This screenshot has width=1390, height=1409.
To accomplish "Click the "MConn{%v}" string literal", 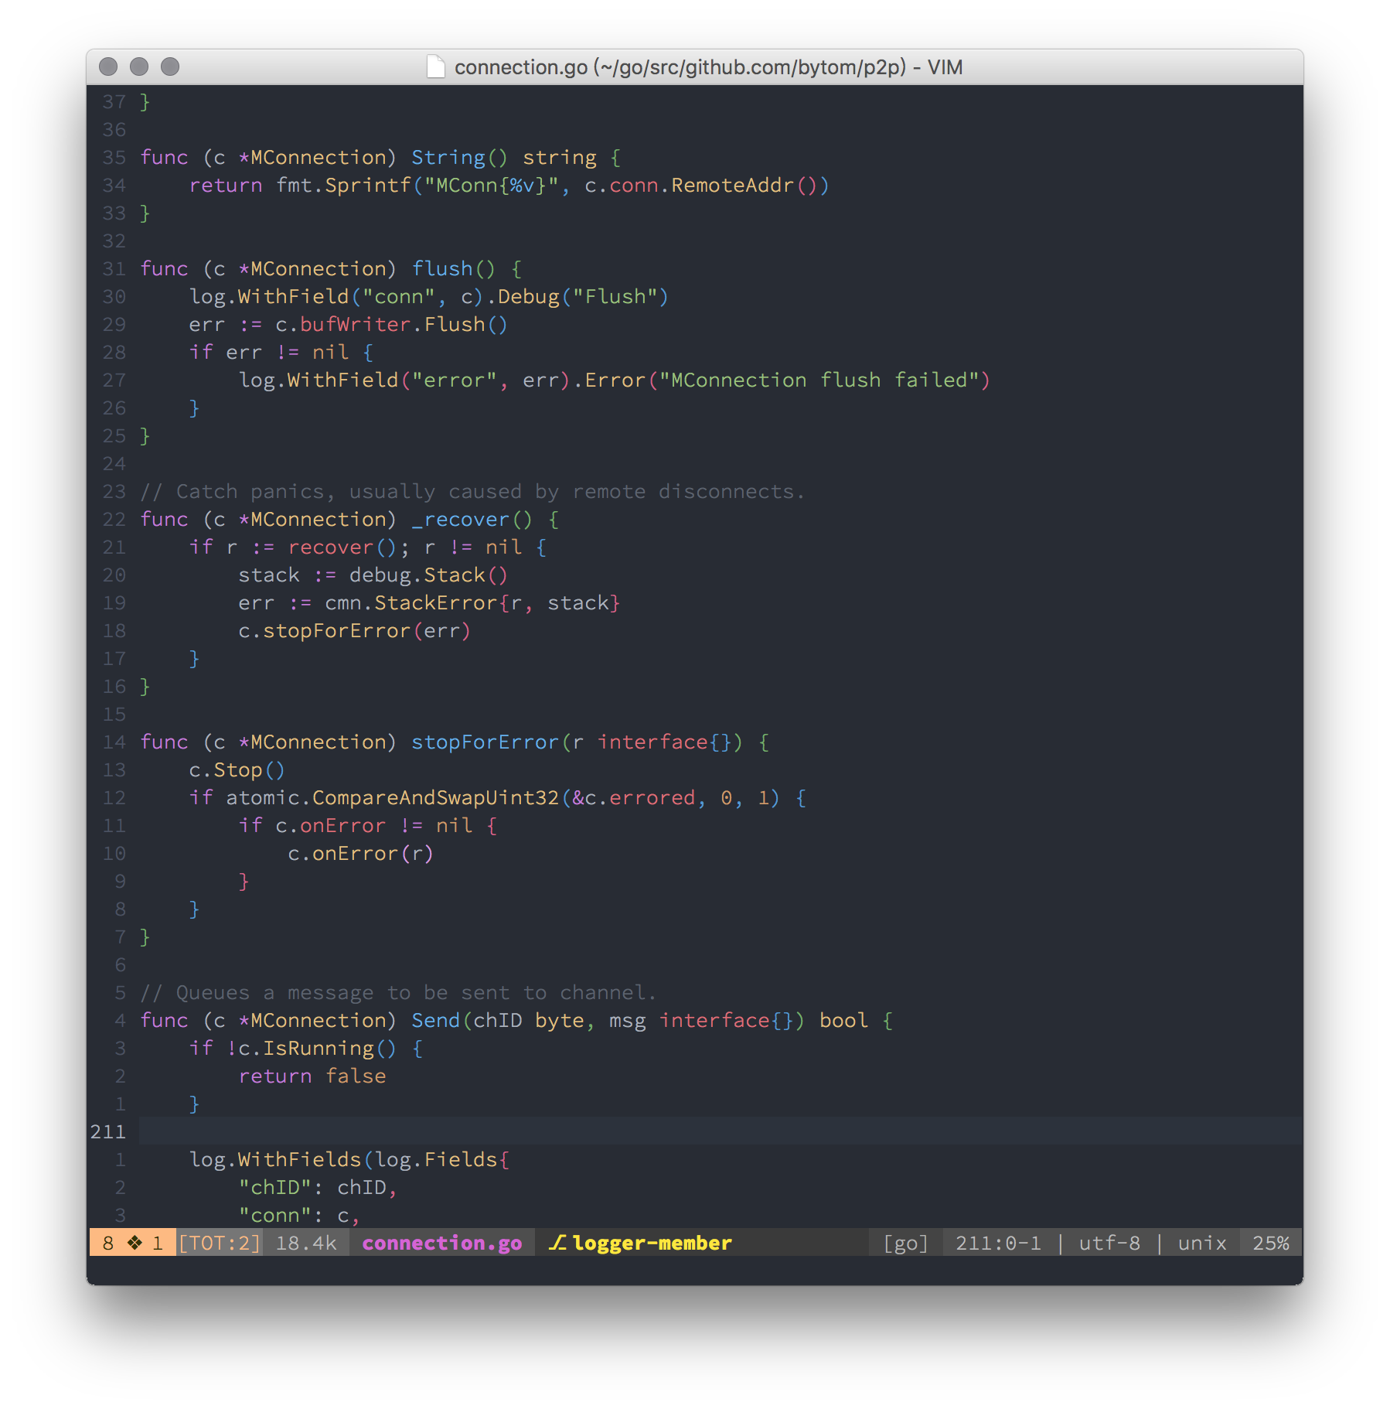I will (491, 185).
